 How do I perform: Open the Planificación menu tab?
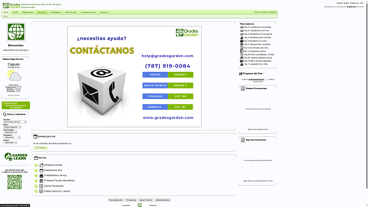pyautogui.click(x=28, y=12)
